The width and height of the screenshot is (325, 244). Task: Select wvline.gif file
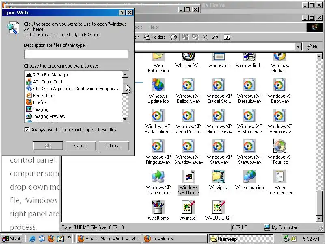point(188,210)
